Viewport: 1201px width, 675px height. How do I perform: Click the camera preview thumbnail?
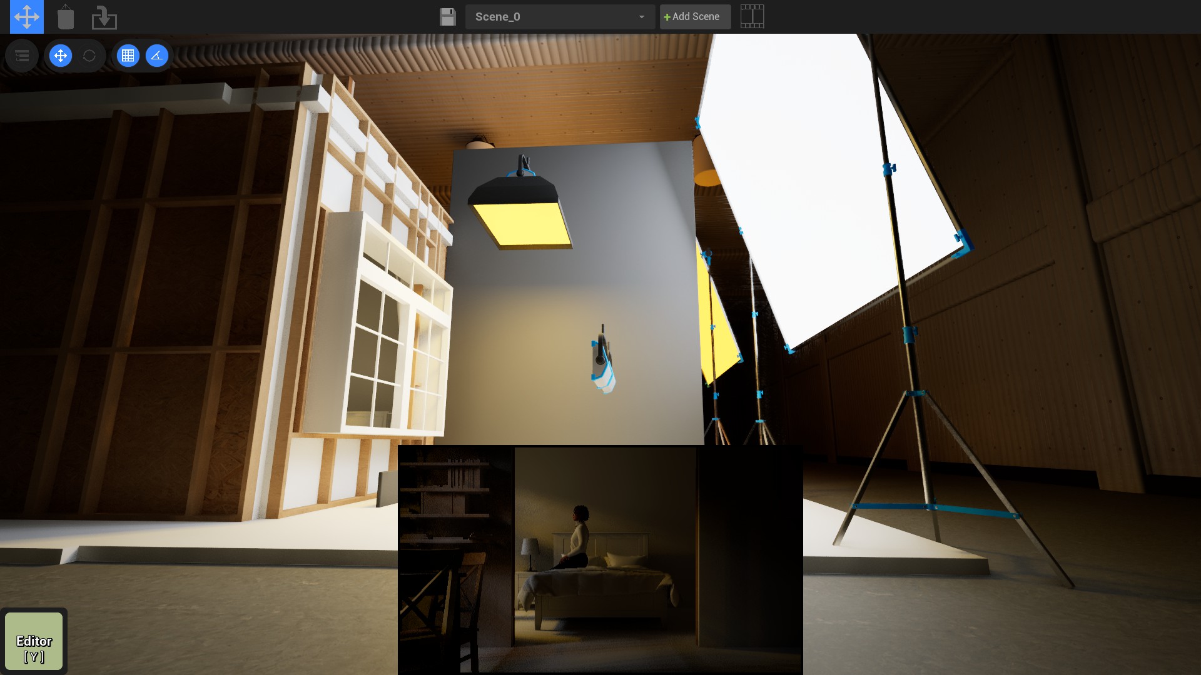(x=600, y=559)
